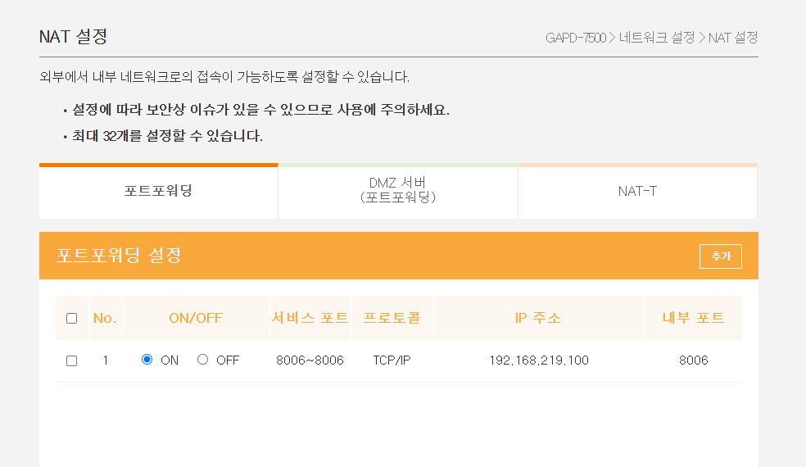Click the 최대 32개를 설정할 수 있습니다 note

tap(167, 136)
